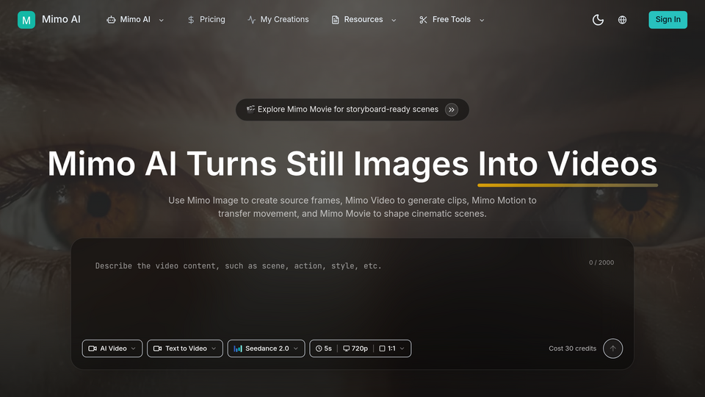Open the Seedance 2.0 model dropdown

(266, 348)
